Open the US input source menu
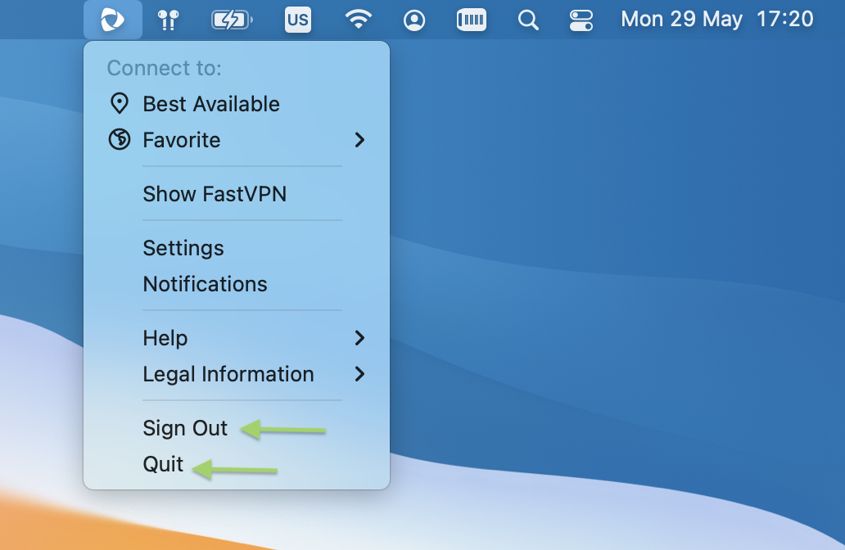 pos(298,20)
